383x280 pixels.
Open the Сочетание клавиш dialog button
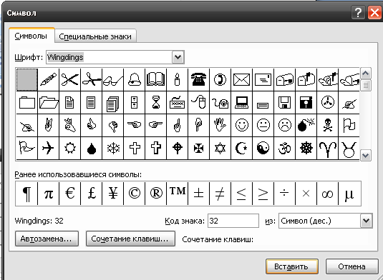click(130, 239)
